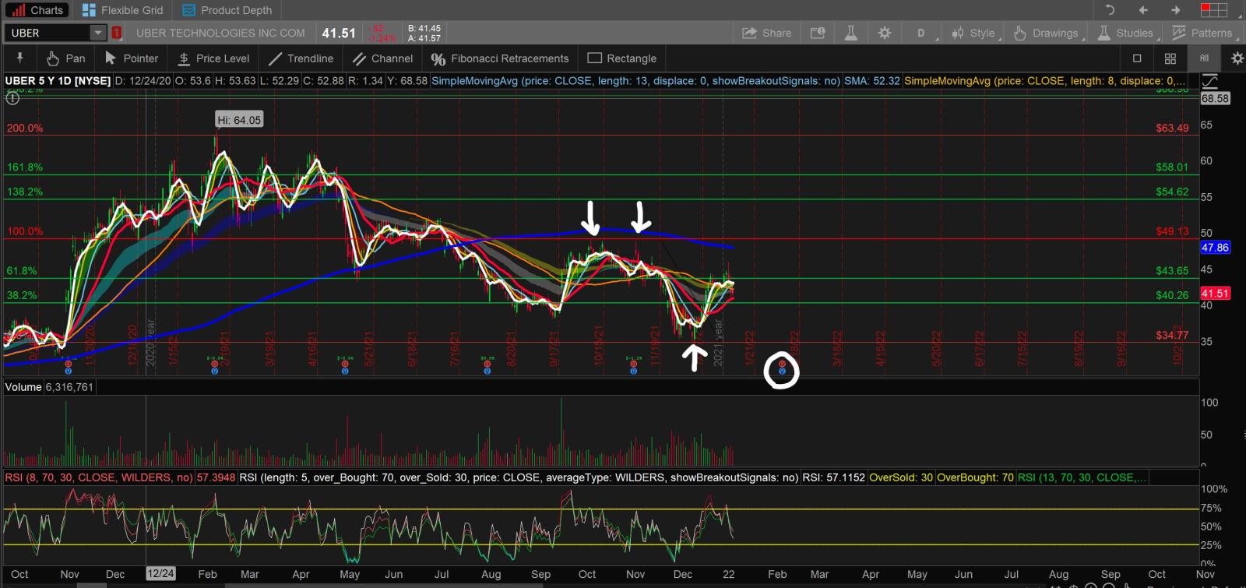Open the chart settings gear in top toolbar

[885, 33]
